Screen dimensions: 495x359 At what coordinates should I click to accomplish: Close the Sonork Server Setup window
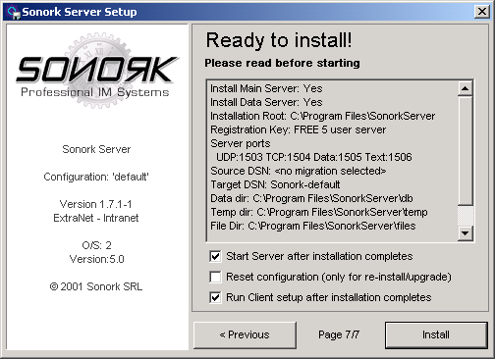[482, 12]
